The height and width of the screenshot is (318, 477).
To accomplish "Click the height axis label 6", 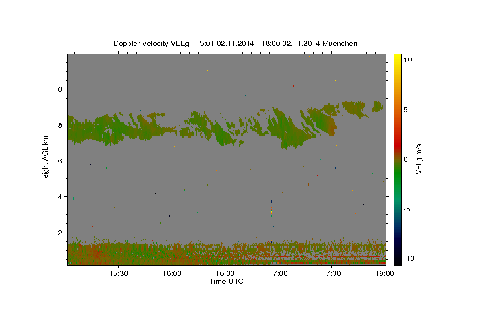I will point(61,161).
